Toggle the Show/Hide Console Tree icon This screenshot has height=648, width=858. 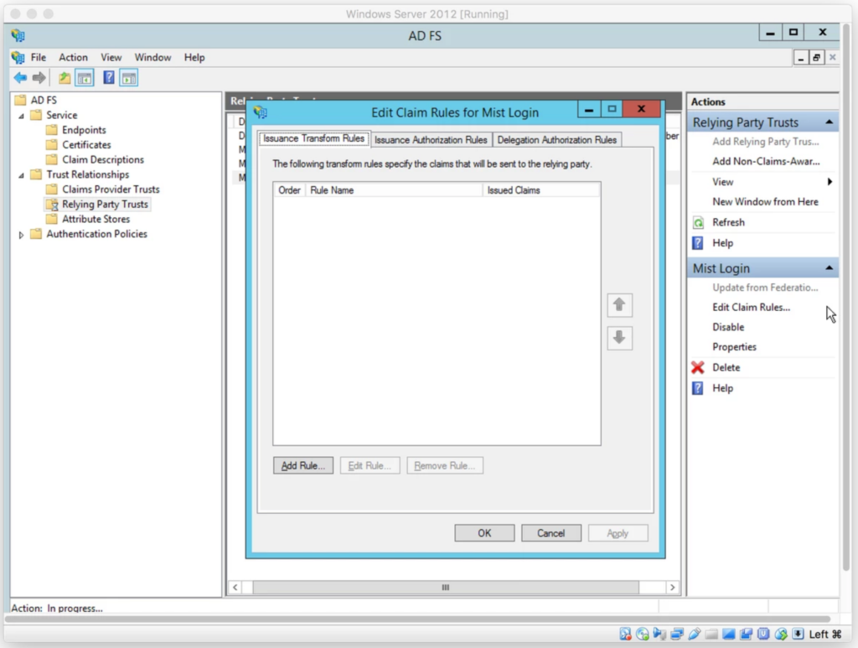(x=85, y=78)
